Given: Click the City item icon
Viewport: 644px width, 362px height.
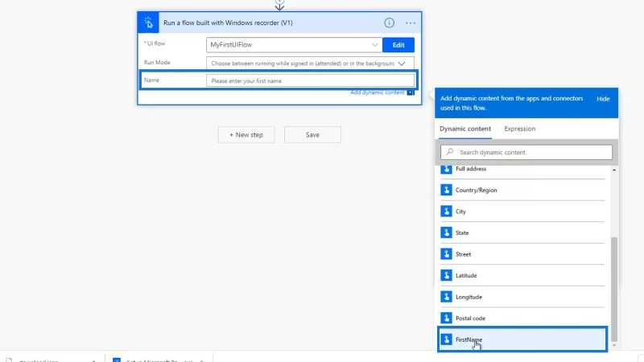Looking at the screenshot, I should (x=446, y=212).
